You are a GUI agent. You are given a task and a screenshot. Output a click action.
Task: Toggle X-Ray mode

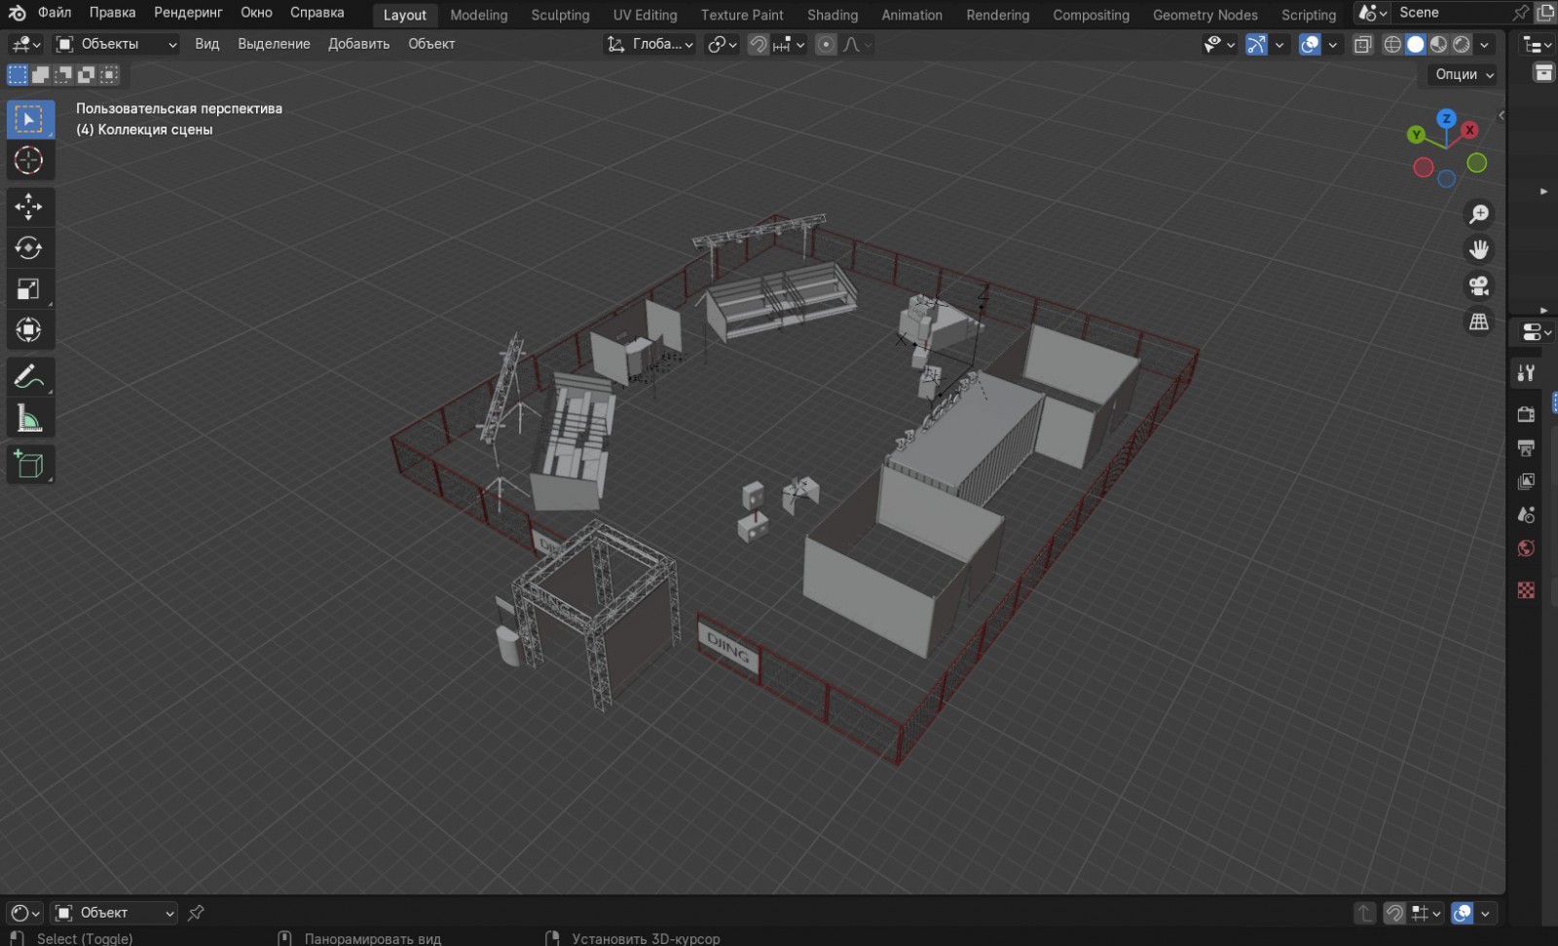point(1363,44)
